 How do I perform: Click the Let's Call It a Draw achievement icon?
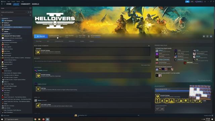38,105
